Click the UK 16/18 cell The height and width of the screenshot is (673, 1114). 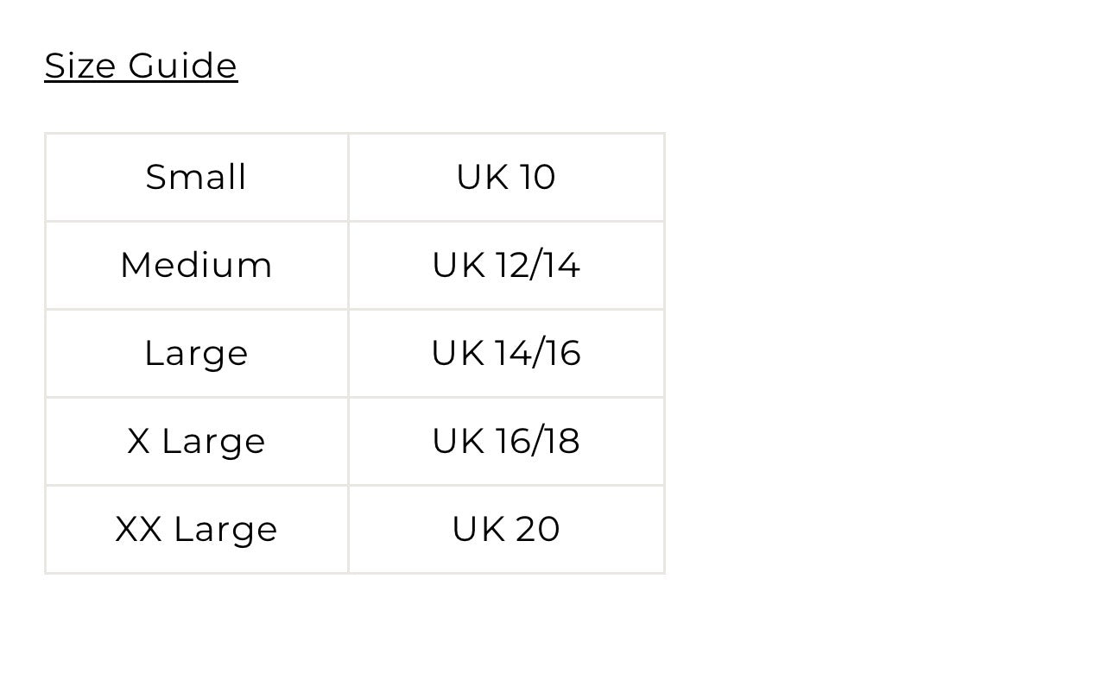click(506, 441)
